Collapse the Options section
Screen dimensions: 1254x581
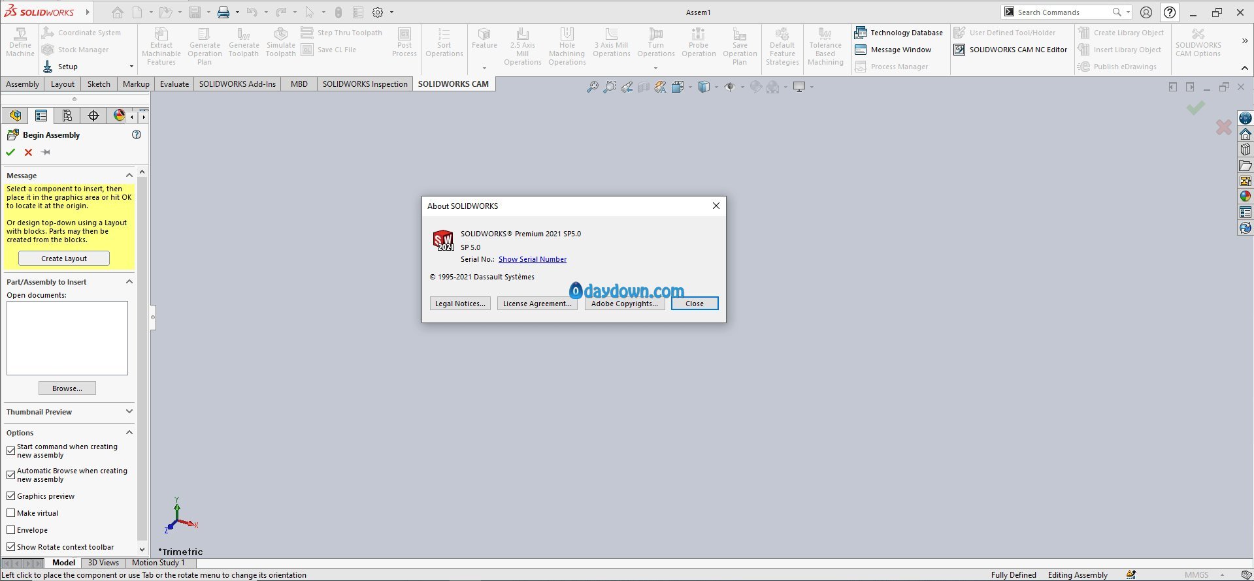pos(129,432)
